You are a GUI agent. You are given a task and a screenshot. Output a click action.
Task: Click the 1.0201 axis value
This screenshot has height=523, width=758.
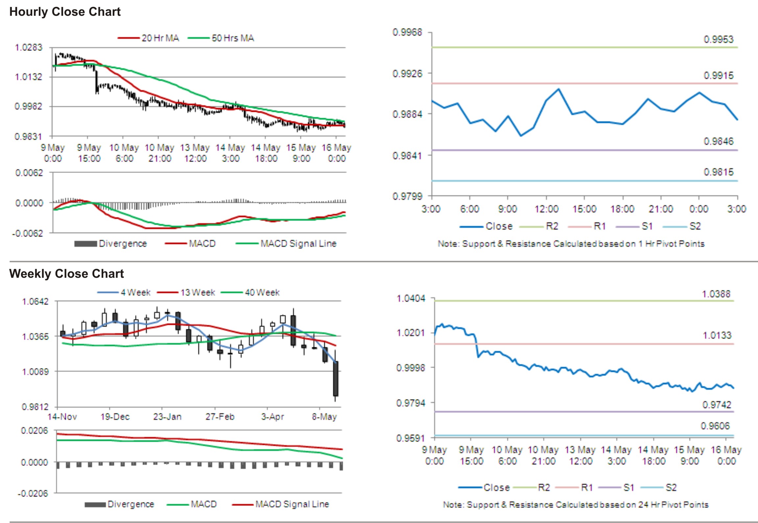[x=411, y=333]
